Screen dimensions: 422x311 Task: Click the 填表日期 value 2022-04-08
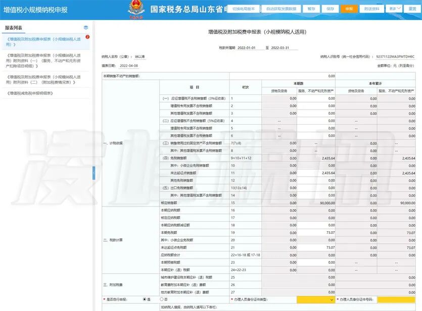point(129,66)
